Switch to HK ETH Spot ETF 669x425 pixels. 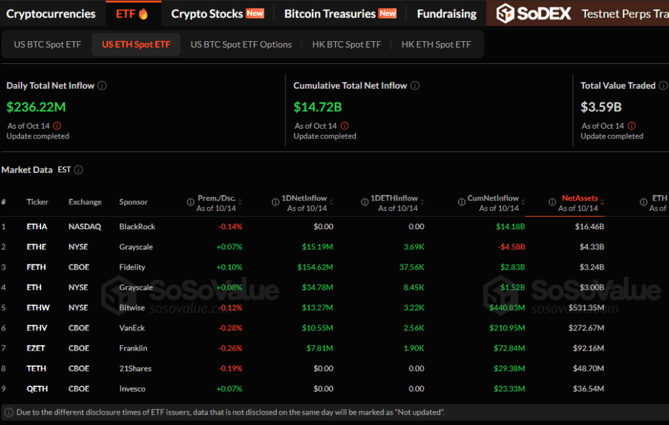pyautogui.click(x=436, y=44)
